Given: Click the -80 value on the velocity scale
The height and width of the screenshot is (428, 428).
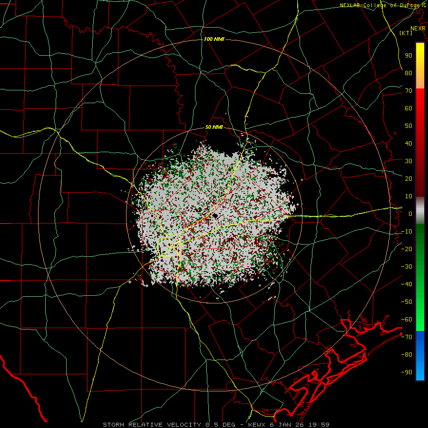Looking at the screenshot, I should click(407, 355).
